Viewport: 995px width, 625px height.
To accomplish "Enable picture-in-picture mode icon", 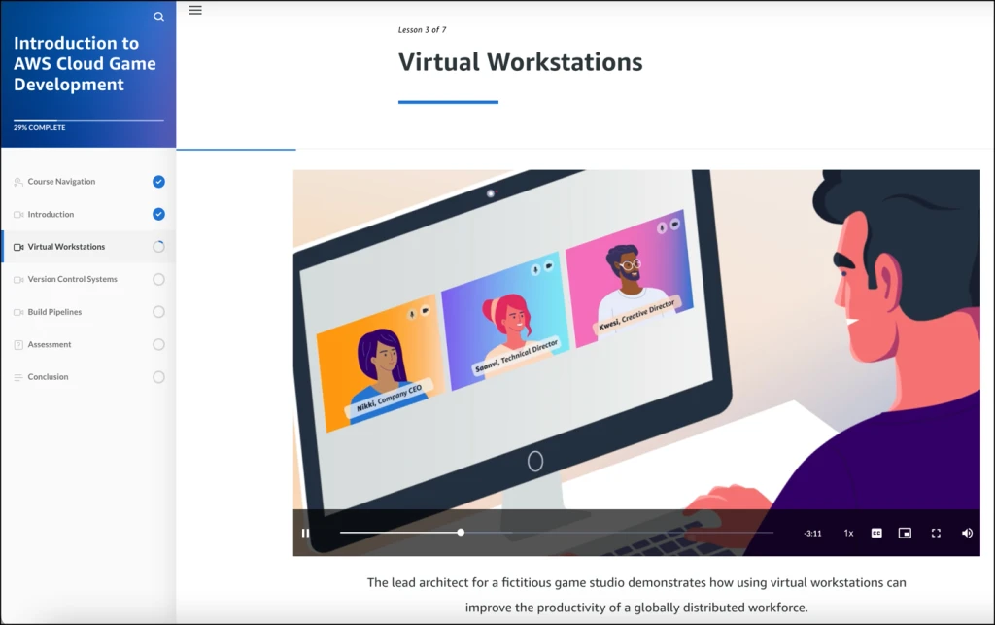I will click(905, 533).
